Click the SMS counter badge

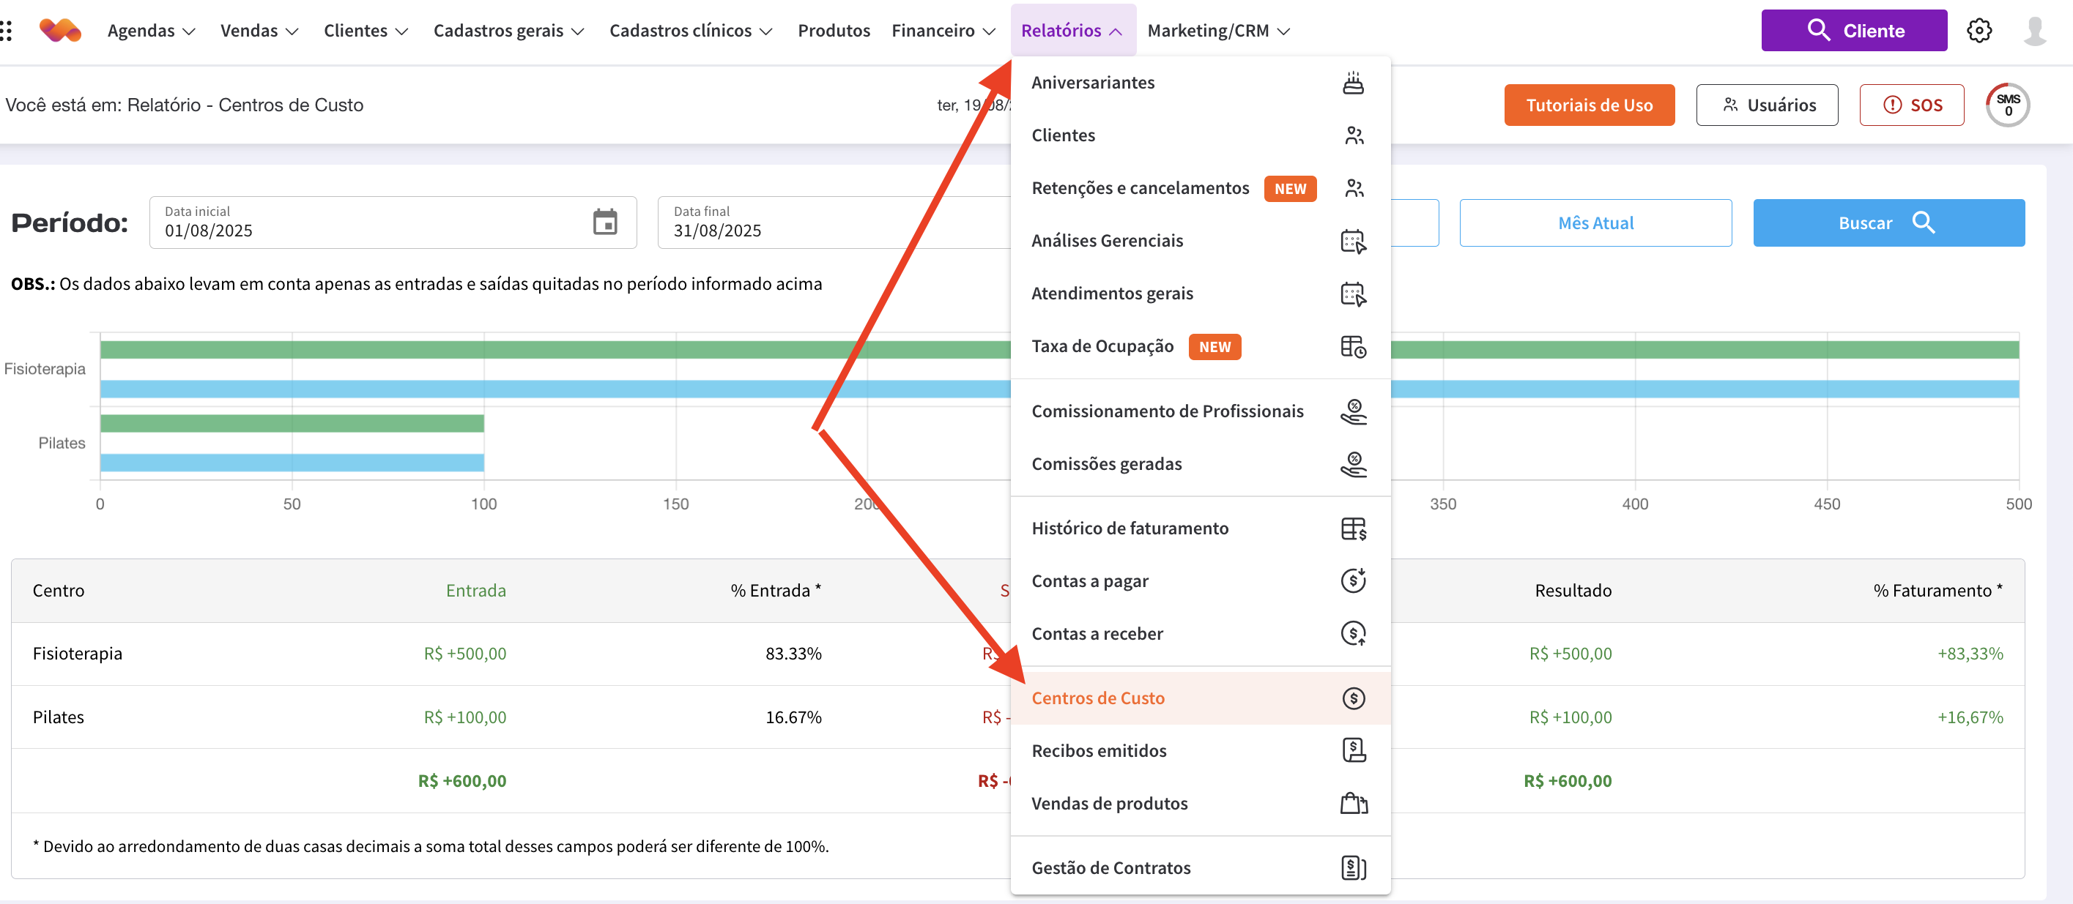click(x=2007, y=105)
